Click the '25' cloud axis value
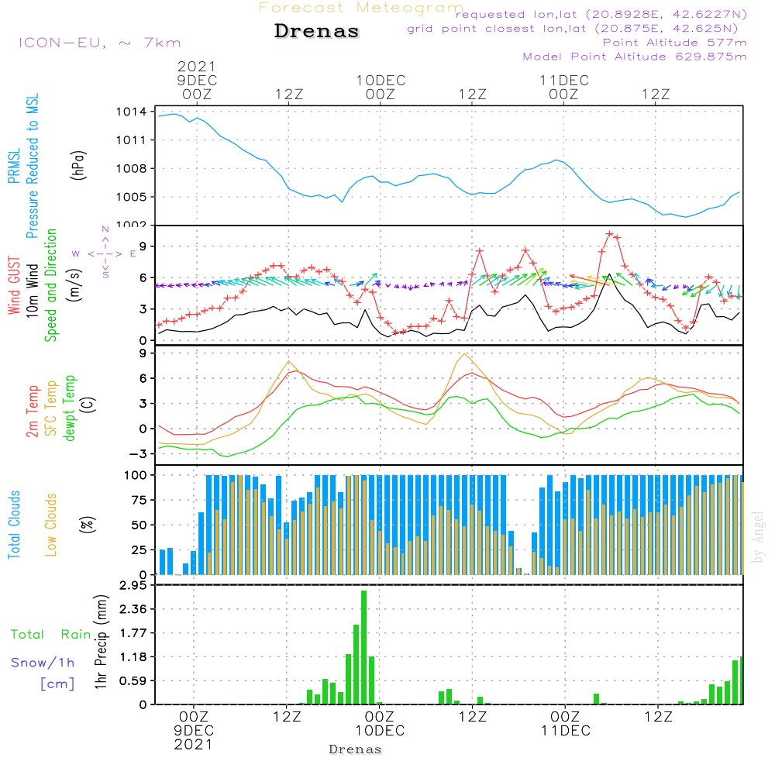775x775 pixels. coord(139,550)
